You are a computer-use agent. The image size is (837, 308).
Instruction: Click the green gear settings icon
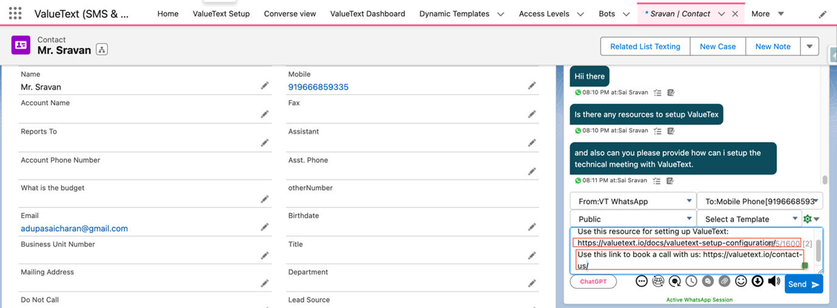coord(807,219)
